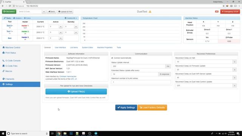Click the browser back arrow
This screenshot has width=242, height=136.
pyautogui.click(x=3, y=6)
